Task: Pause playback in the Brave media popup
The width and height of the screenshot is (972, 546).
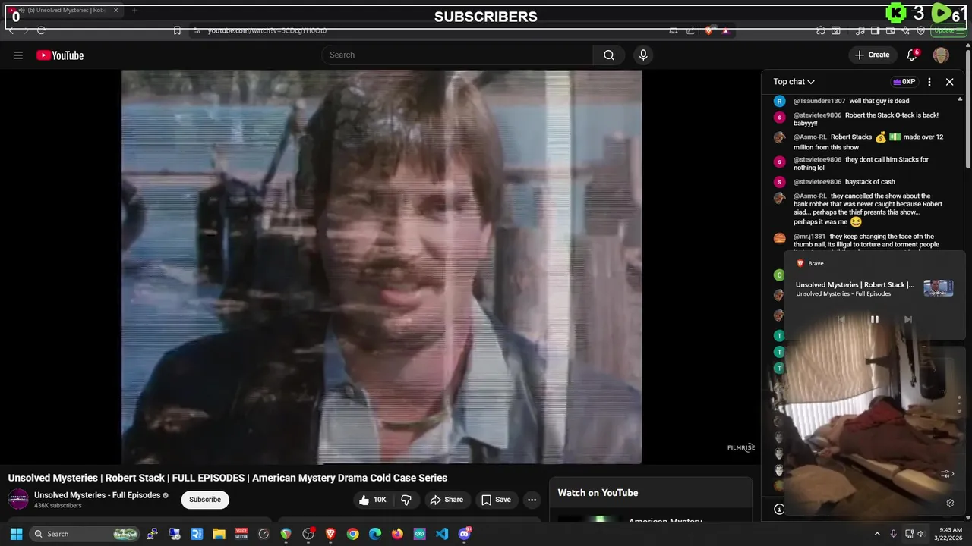Action: tap(874, 319)
